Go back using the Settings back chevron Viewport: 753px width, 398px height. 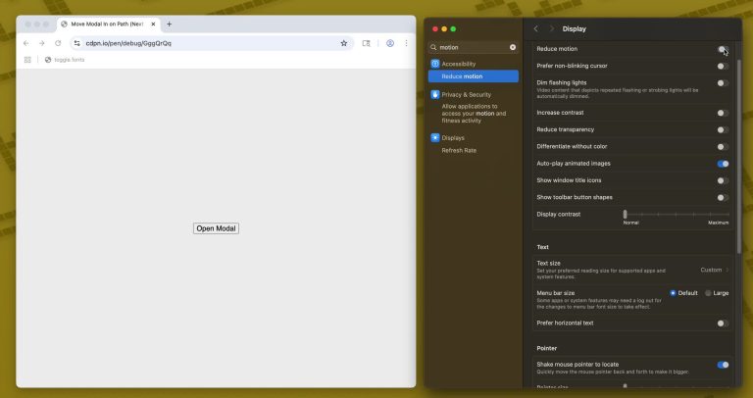[535, 29]
